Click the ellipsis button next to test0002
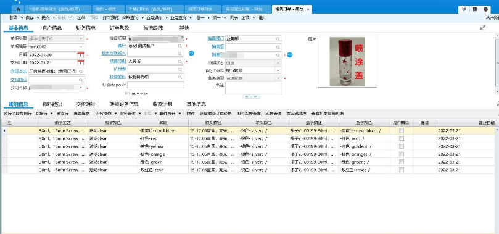Viewport: 499px width, 234px height. point(81,46)
